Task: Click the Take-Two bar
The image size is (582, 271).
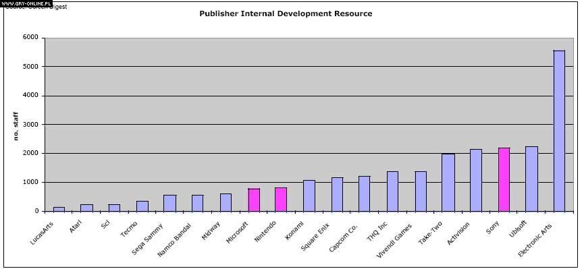Action: (448, 182)
